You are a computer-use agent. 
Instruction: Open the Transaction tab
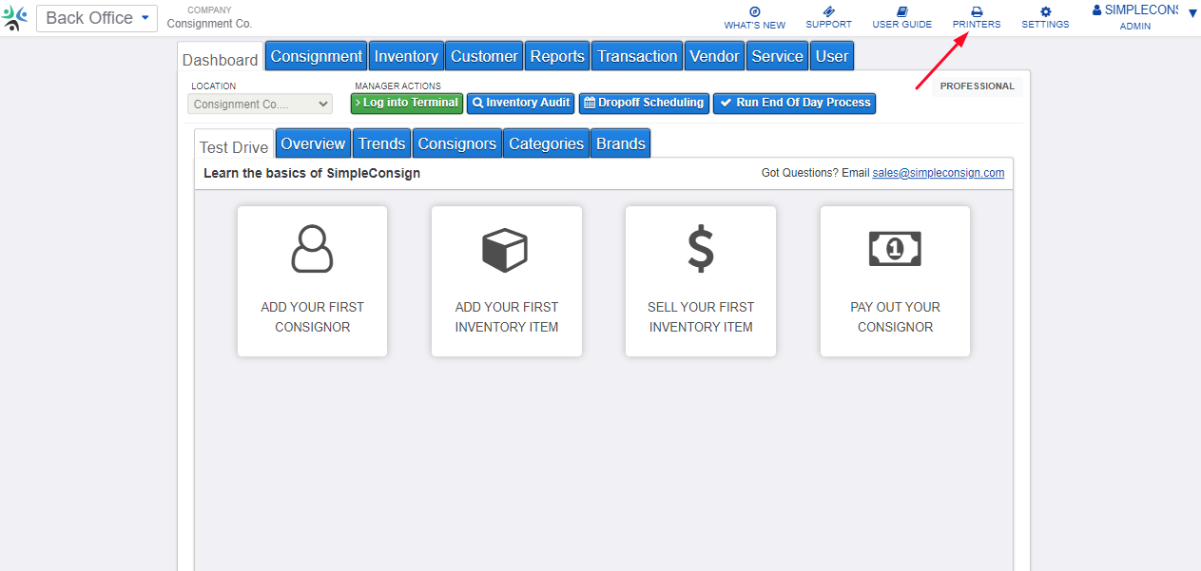(x=637, y=56)
